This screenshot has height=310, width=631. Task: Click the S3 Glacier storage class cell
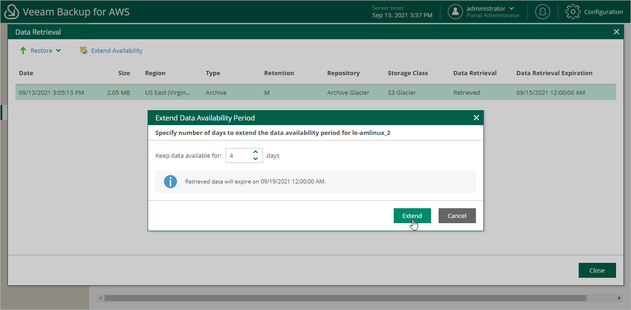click(402, 92)
